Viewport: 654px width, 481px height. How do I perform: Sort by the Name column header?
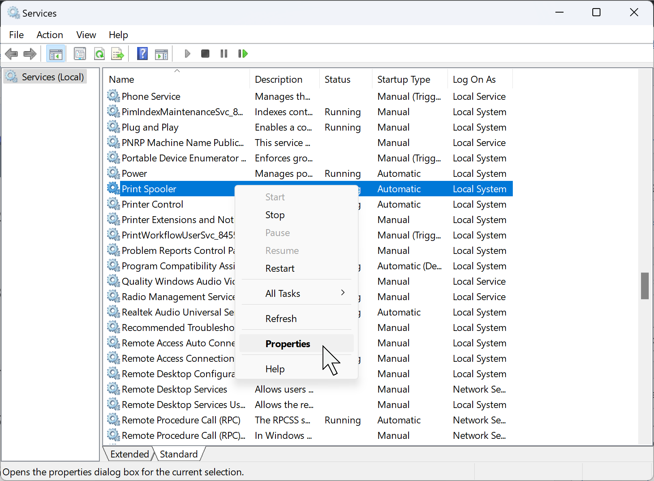[177, 79]
